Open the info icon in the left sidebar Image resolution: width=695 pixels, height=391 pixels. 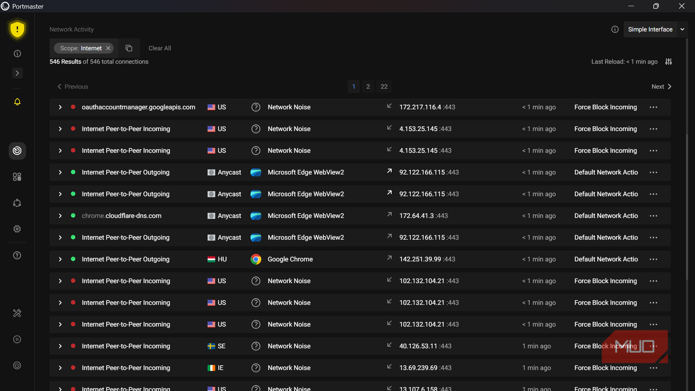pyautogui.click(x=17, y=54)
